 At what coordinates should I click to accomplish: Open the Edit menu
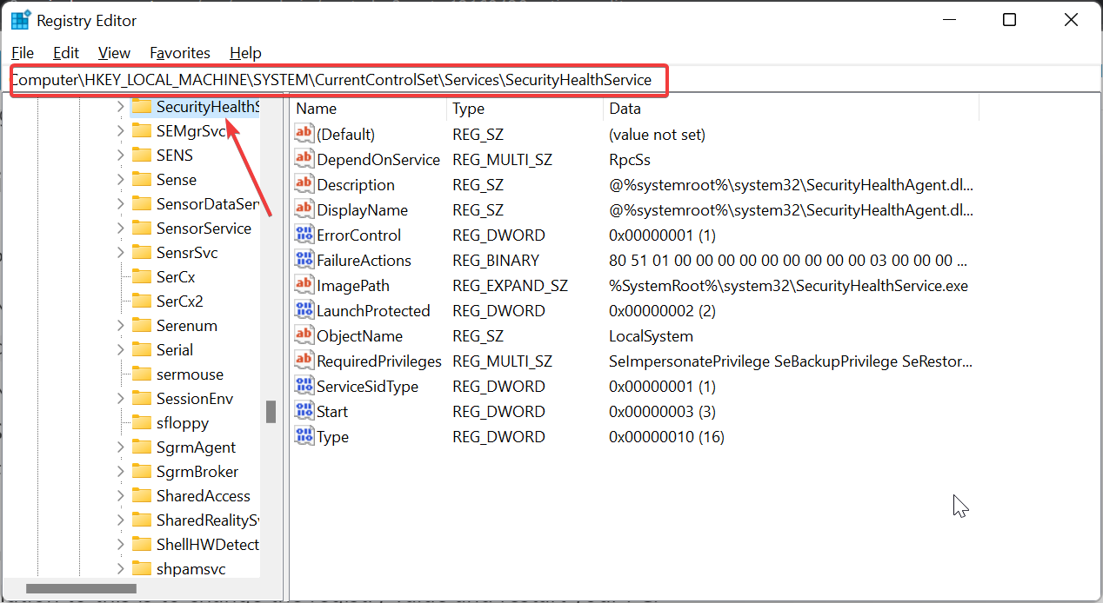(x=66, y=53)
